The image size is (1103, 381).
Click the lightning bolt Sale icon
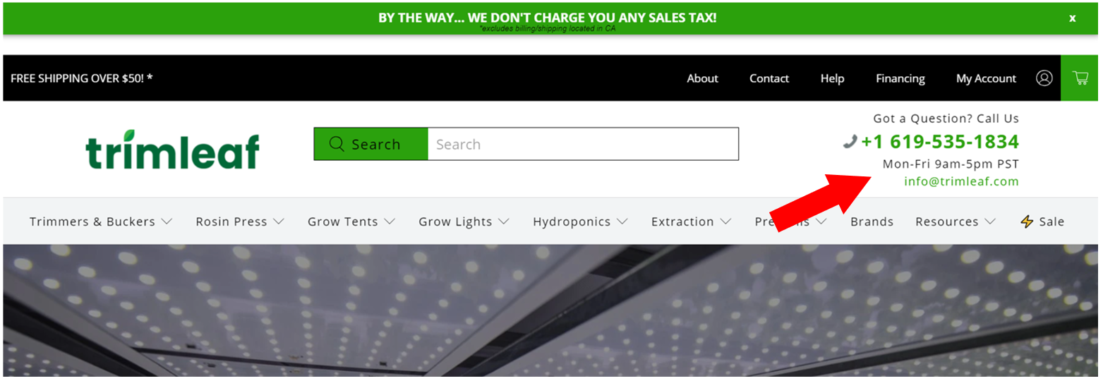1027,222
